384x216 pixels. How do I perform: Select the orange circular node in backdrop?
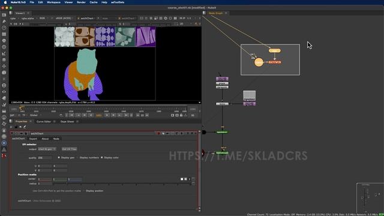(x=259, y=62)
